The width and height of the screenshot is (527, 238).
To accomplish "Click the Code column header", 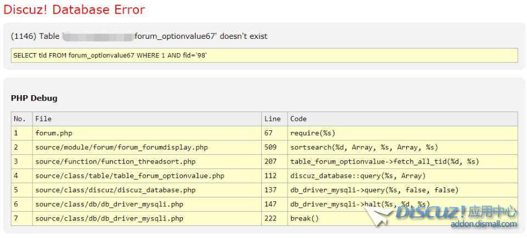I will point(299,119).
